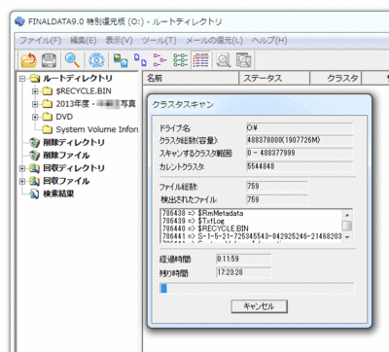Select the S-1-5-21-725345543 list entry
This screenshot has height=352, width=389.
(x=252, y=236)
